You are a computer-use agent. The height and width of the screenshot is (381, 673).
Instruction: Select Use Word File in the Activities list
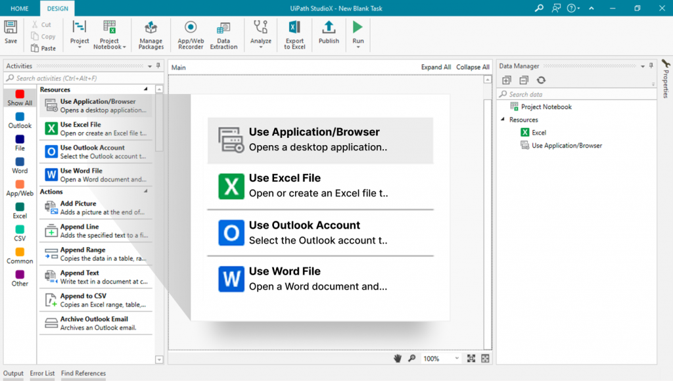(x=96, y=175)
